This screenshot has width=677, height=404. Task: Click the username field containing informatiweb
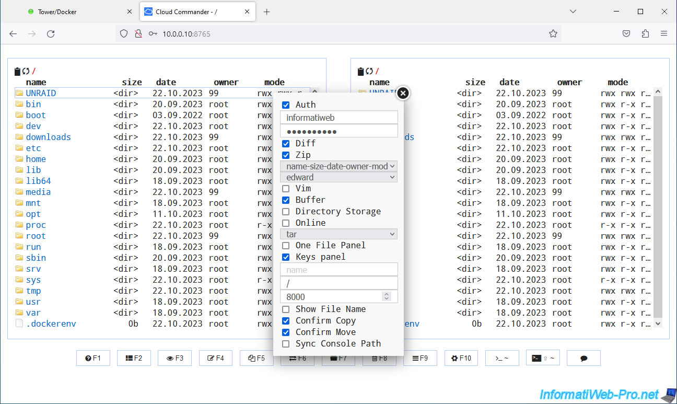click(x=338, y=118)
